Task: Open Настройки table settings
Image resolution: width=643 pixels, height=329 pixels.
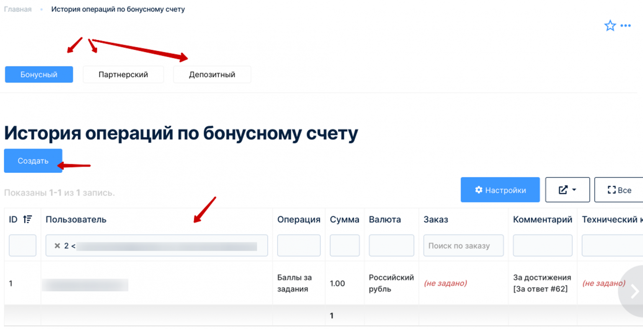Action: point(500,190)
